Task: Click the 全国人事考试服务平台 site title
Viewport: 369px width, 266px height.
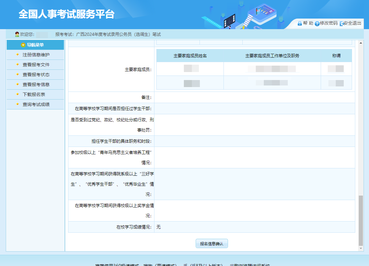Action: pyautogui.click(x=67, y=14)
